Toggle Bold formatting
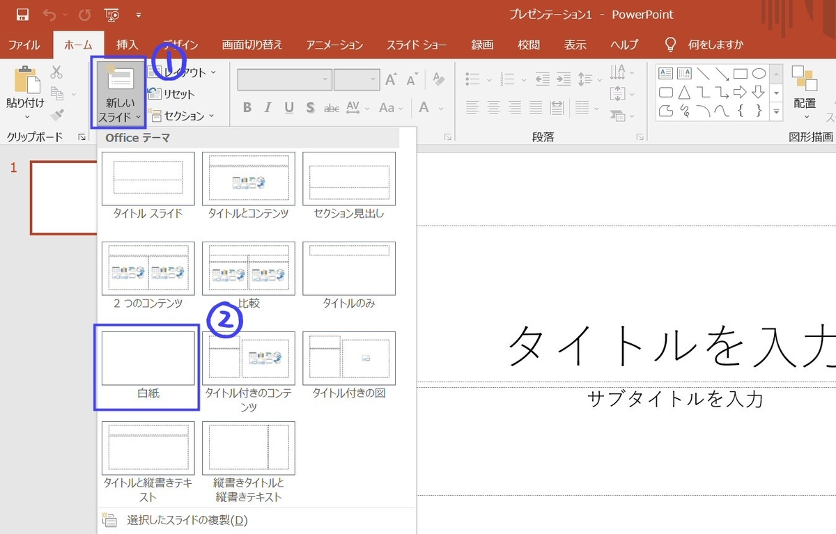This screenshot has width=836, height=534. pos(247,108)
